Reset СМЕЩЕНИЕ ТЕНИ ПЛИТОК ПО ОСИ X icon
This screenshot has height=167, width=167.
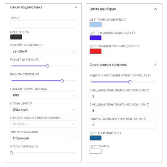click(148, 90)
